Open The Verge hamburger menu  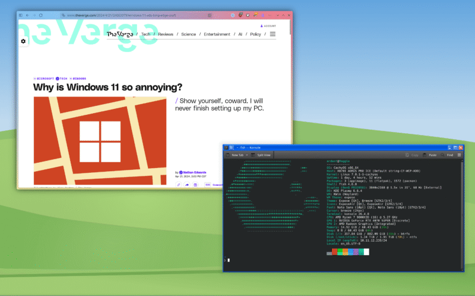click(273, 34)
